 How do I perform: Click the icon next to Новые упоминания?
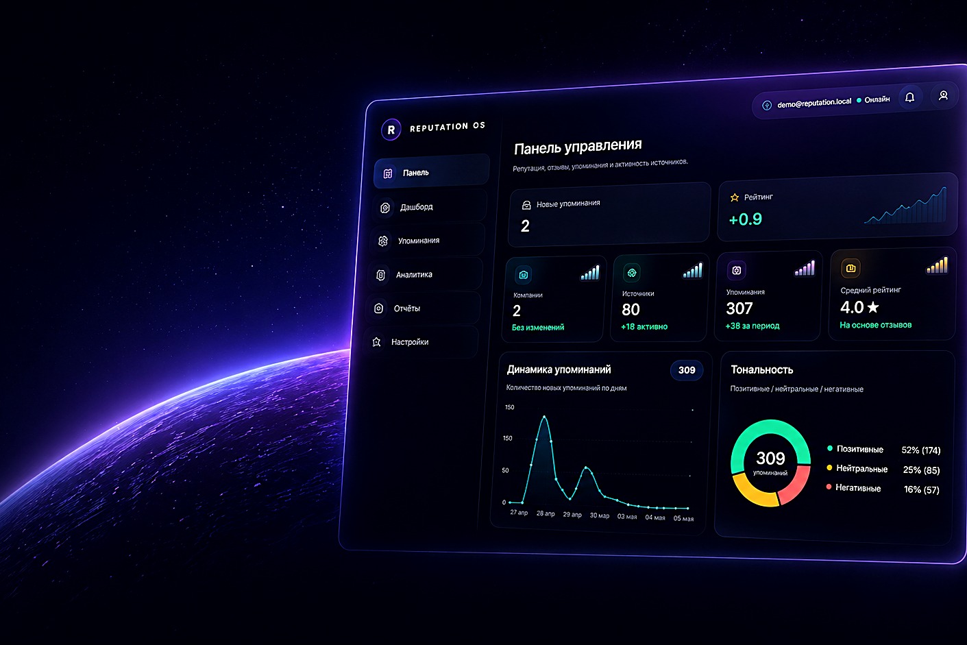click(x=526, y=205)
